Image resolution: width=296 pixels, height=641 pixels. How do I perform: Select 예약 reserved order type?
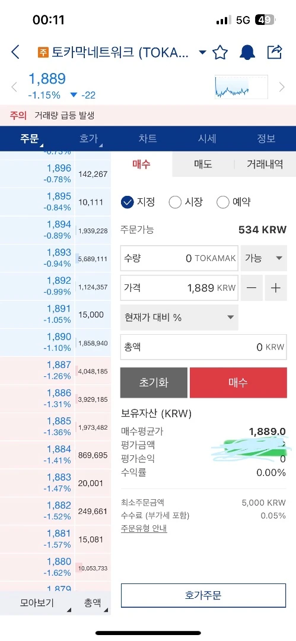234,202
